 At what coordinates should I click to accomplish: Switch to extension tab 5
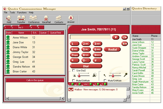point(41,28)
